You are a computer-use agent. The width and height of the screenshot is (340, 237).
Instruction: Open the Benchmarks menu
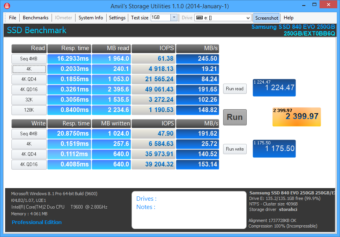(x=35, y=18)
